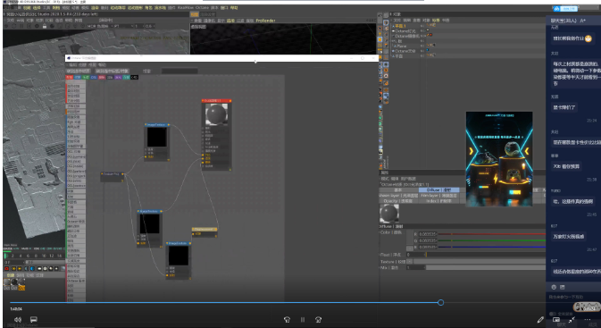The height and width of the screenshot is (328, 601).
Task: Open the Film layer tab in Attributes
Action: point(438,195)
